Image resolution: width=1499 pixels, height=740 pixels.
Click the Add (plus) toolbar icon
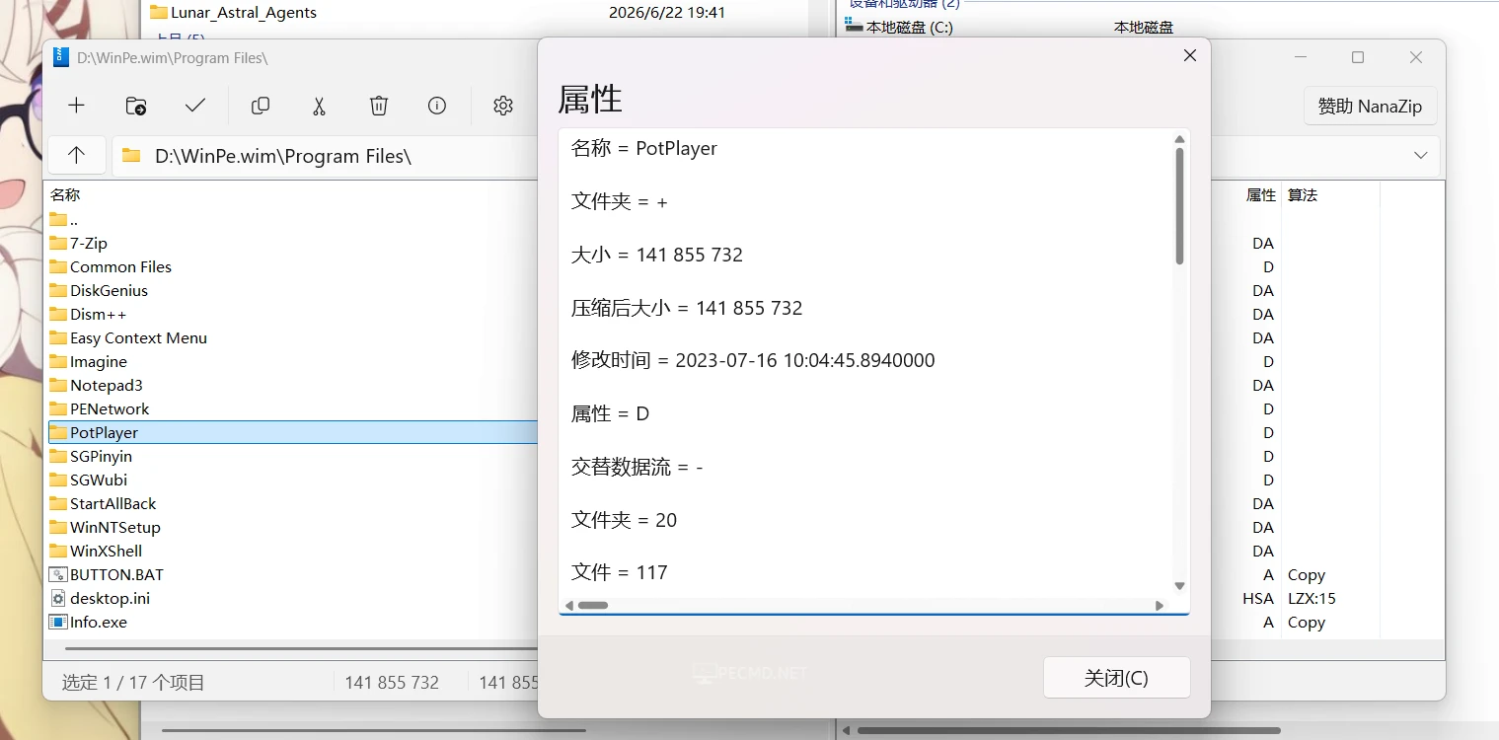(76, 106)
